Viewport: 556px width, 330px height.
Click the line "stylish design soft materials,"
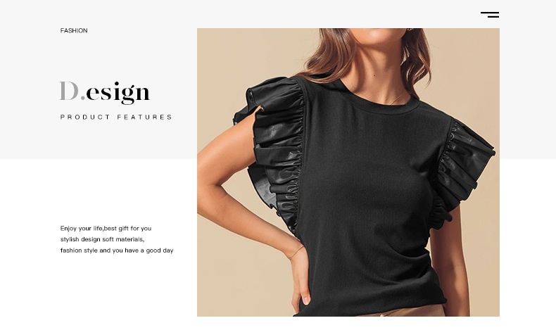point(102,239)
